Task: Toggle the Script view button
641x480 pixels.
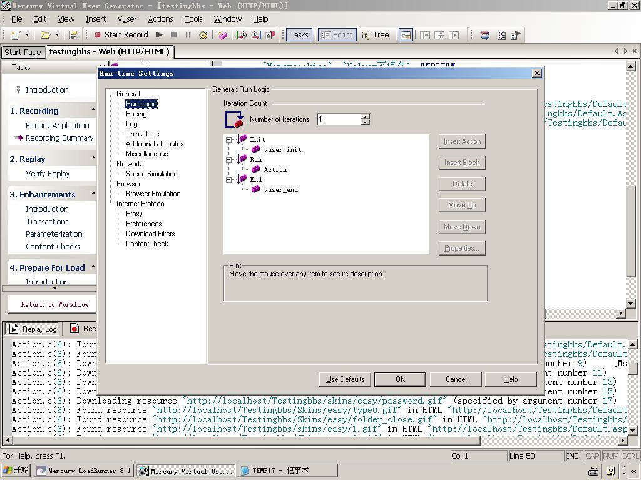Action: (337, 35)
